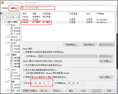Click the folder icon next to linux

8,25
